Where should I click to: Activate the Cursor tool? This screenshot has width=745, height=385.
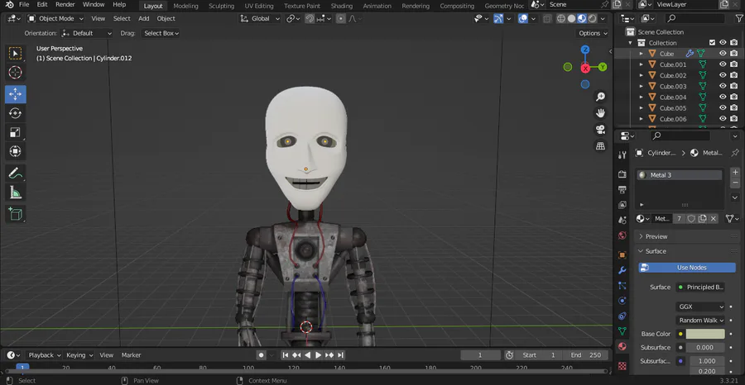coord(15,73)
